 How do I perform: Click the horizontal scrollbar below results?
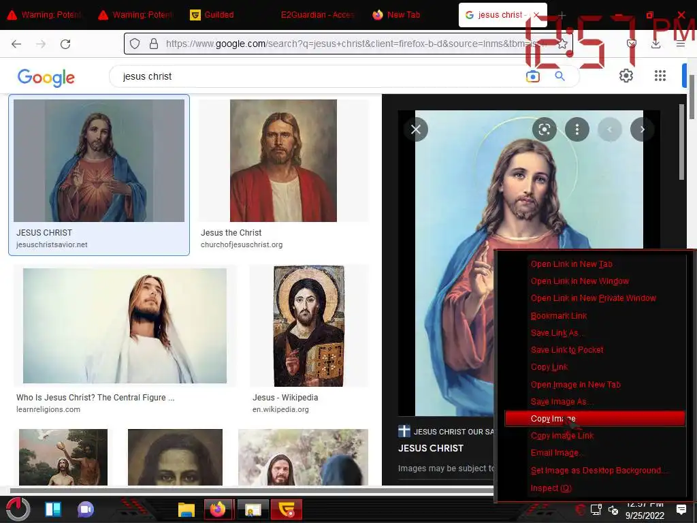(x=251, y=490)
